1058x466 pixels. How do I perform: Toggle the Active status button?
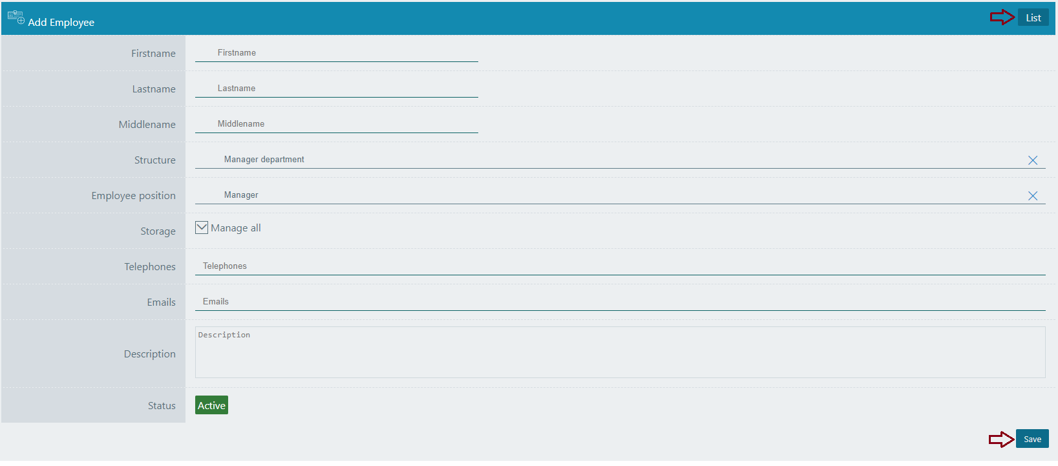(x=211, y=405)
